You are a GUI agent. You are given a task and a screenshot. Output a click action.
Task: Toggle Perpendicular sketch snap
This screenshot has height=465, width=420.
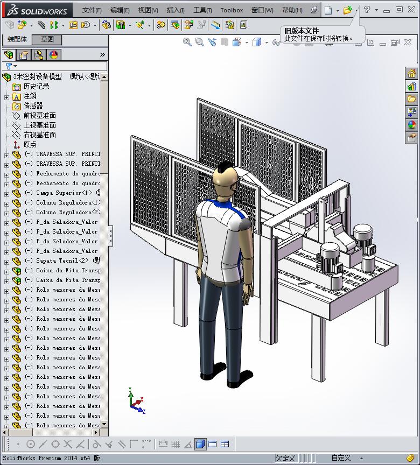point(109,444)
